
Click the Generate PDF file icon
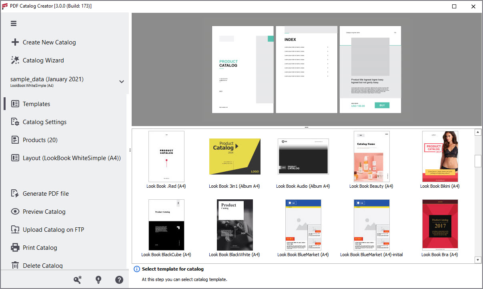pos(15,193)
